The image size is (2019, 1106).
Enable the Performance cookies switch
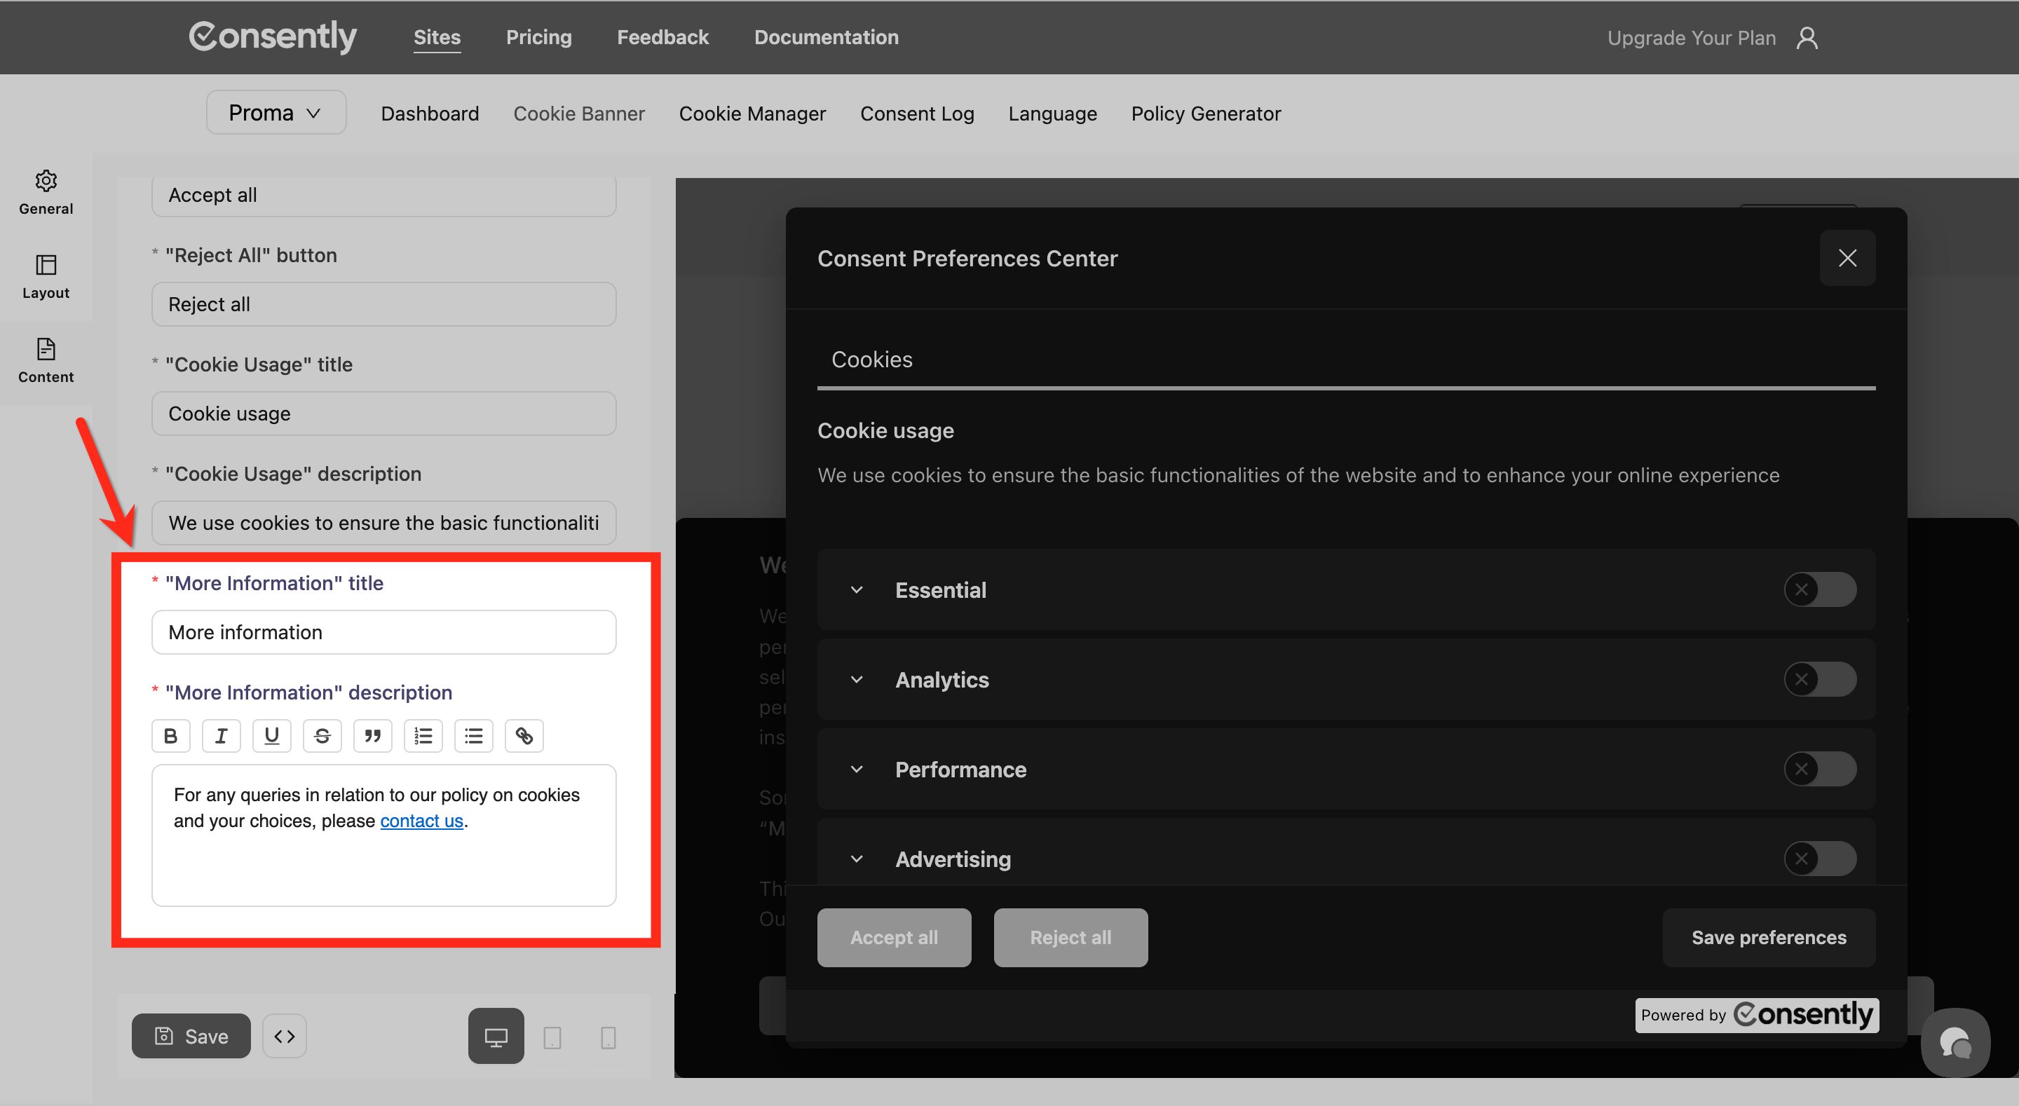[1819, 769]
